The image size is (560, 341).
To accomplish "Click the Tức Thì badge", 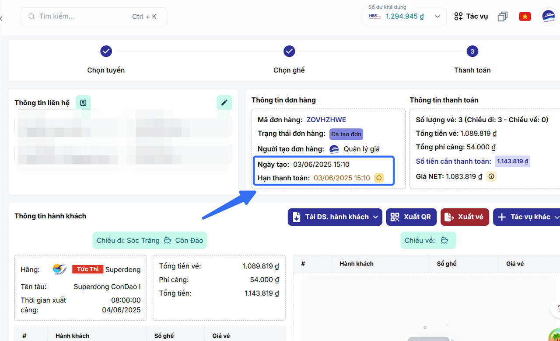I will (x=87, y=269).
